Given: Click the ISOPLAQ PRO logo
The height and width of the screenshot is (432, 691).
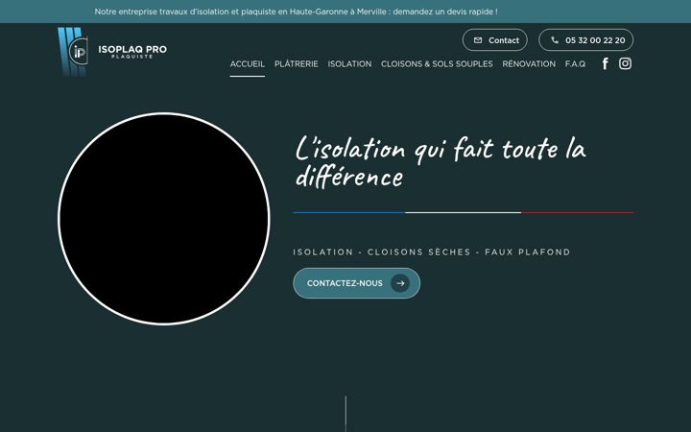Looking at the screenshot, I should pyautogui.click(x=112, y=52).
